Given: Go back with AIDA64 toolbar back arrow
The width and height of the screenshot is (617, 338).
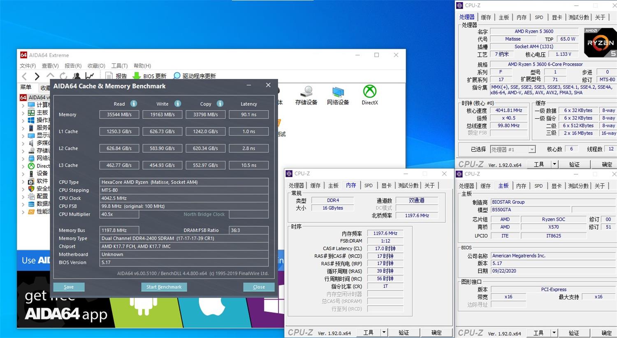Looking at the screenshot, I should coord(24,76).
